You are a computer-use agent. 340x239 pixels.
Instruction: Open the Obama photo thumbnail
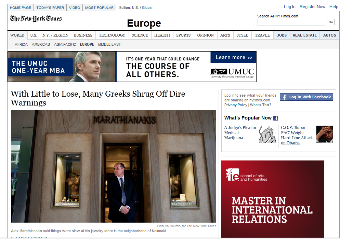click(324, 134)
